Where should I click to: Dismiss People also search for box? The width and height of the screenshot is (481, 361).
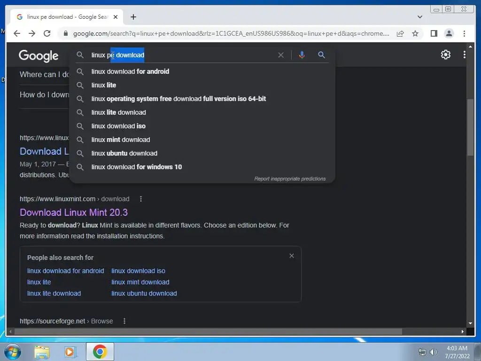coord(291,256)
